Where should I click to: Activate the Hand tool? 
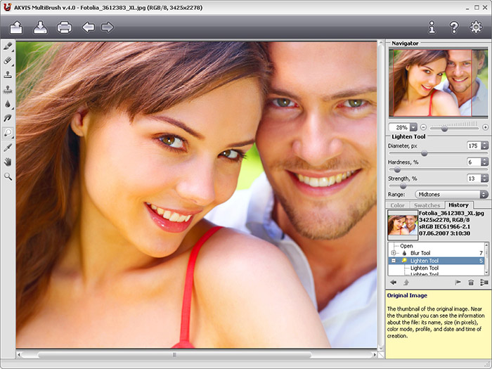[8, 162]
